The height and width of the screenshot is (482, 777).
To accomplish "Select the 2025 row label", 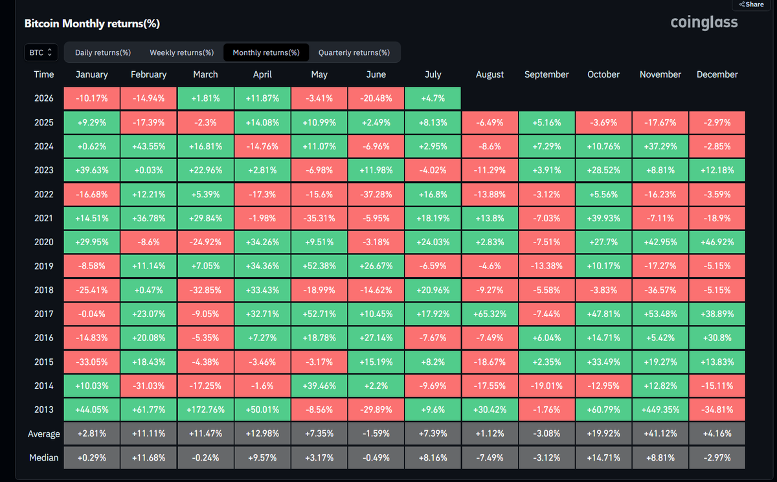I will [x=44, y=123].
